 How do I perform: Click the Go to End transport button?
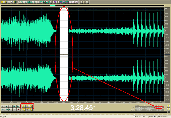(x=14, y=109)
